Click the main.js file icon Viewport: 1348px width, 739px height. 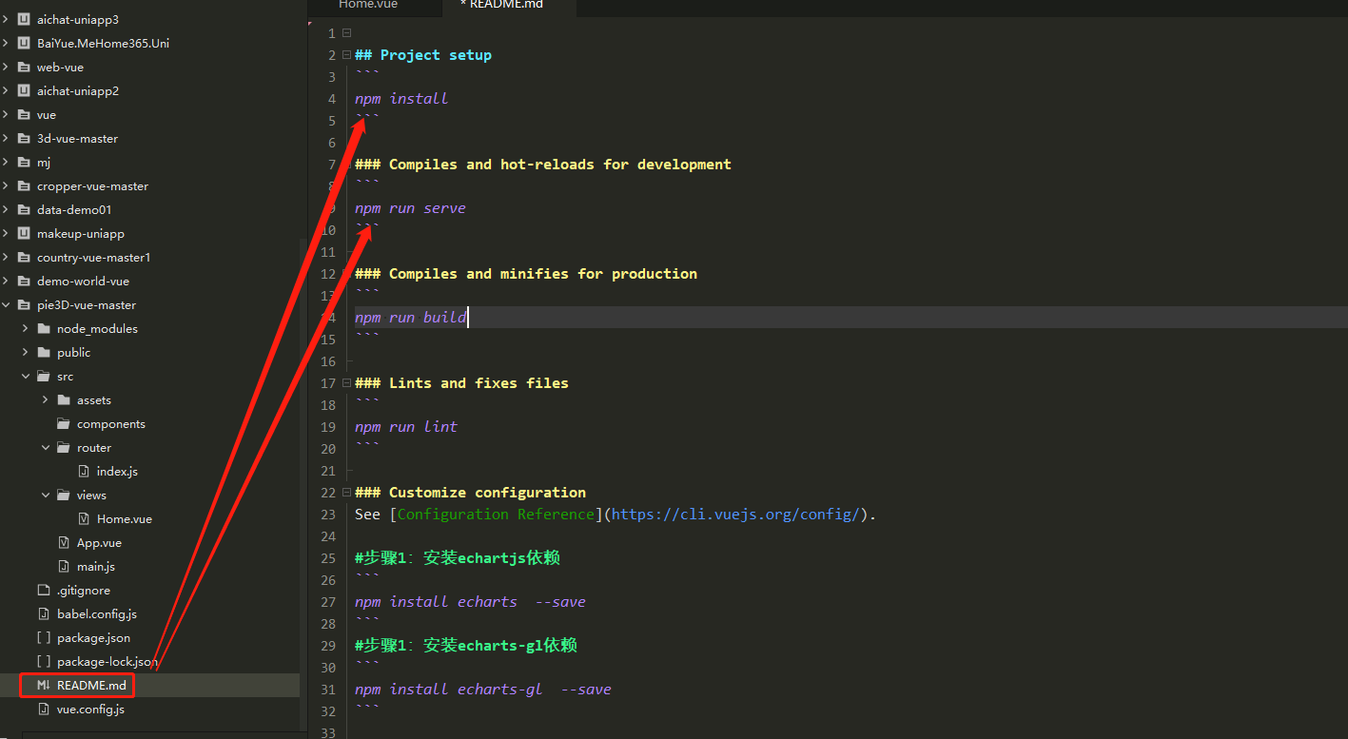[x=64, y=566]
